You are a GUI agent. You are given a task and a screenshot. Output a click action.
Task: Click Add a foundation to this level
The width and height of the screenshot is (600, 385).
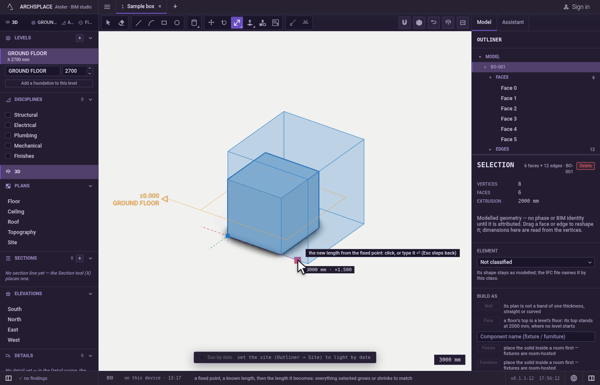[49, 83]
